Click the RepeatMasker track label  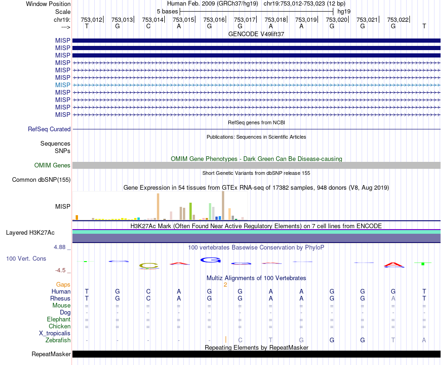coord(51,354)
